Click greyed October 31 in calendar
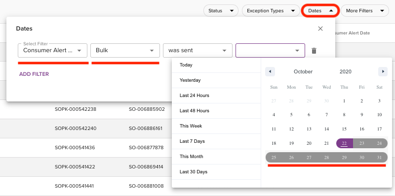The height and width of the screenshot is (196, 395). pos(379,158)
